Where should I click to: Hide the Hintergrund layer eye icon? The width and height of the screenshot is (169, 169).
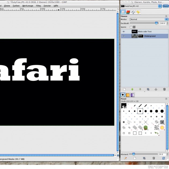pyautogui.click(x=123, y=36)
